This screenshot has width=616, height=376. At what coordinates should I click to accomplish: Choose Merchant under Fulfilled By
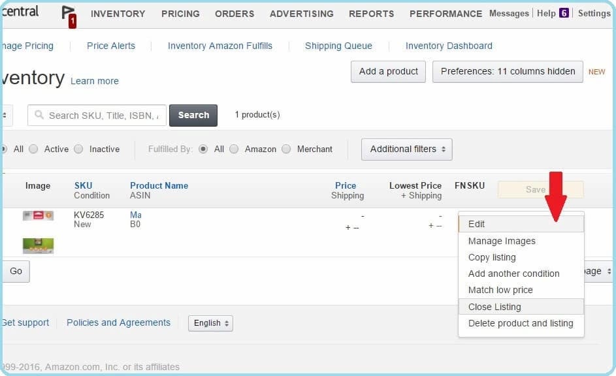pyautogui.click(x=286, y=149)
